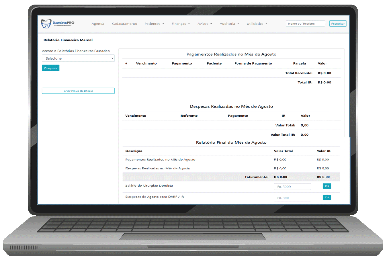Open the Agenda menu item
The image size is (387, 258).
(x=98, y=24)
